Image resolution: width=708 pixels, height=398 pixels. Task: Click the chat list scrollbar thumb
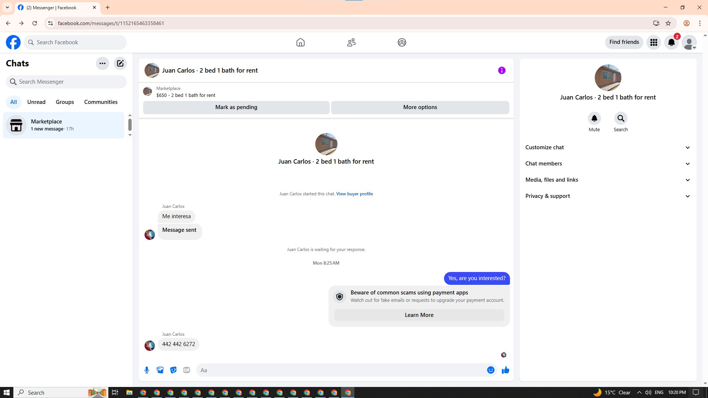click(130, 125)
